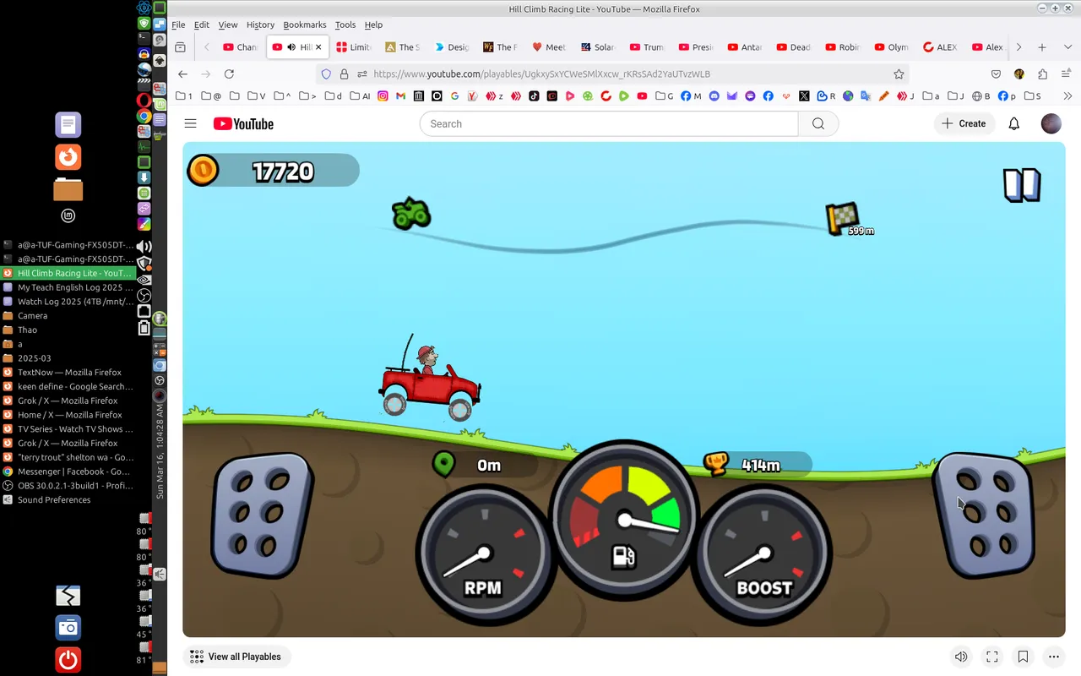The image size is (1081, 676).
Task: Open the Firefox Help menu
Action: (x=373, y=25)
